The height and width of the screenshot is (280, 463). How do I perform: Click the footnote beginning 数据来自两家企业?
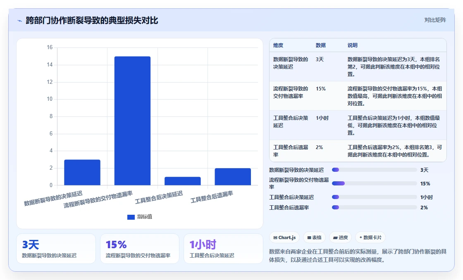pyautogui.click(x=358, y=256)
